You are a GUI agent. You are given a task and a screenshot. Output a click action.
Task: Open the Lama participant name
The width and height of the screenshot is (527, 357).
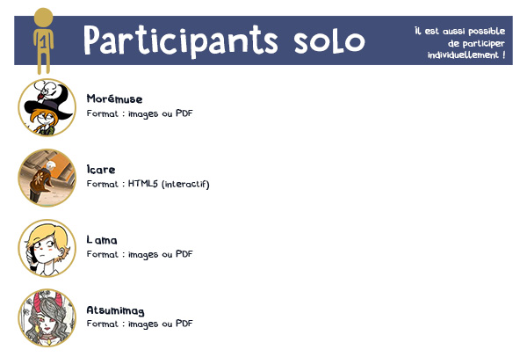pyautogui.click(x=102, y=240)
